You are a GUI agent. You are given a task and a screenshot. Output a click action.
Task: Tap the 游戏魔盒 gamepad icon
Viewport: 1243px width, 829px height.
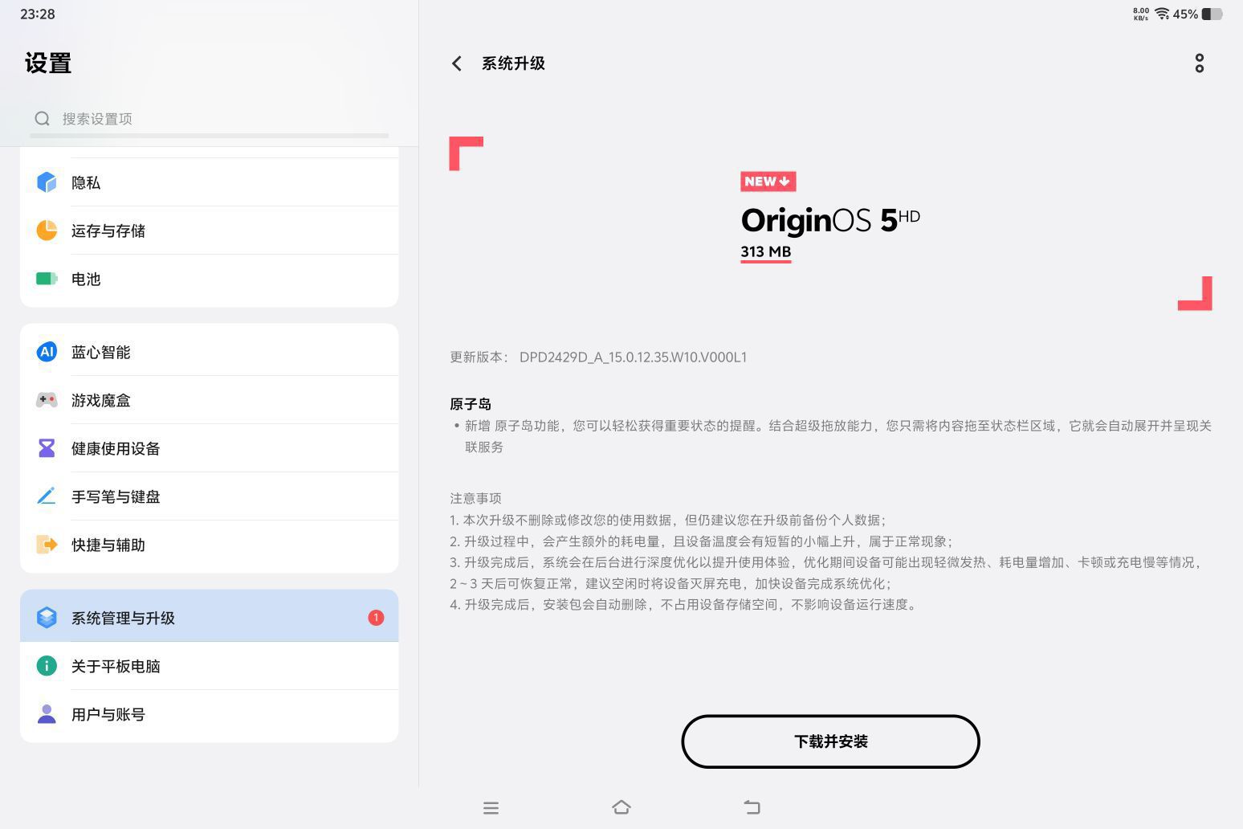pos(47,400)
